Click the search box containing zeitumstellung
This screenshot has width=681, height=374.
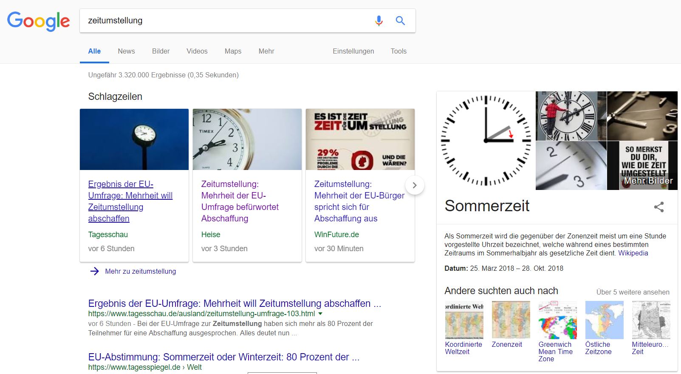[x=225, y=20]
